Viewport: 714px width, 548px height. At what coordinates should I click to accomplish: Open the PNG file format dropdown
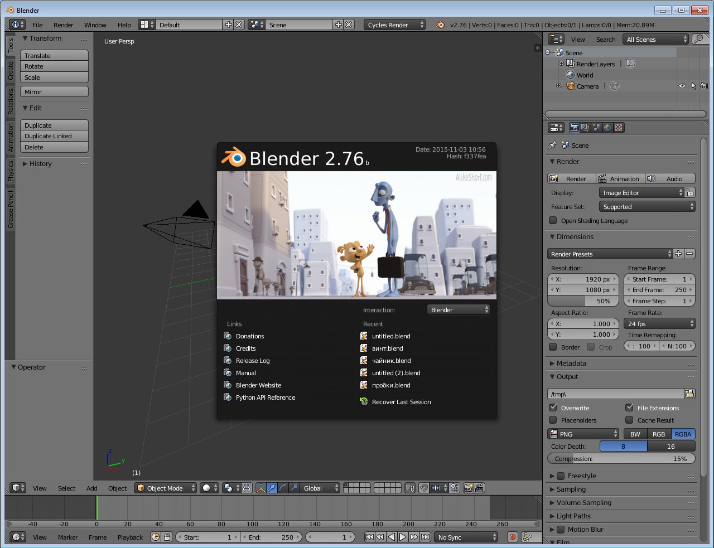click(x=583, y=434)
